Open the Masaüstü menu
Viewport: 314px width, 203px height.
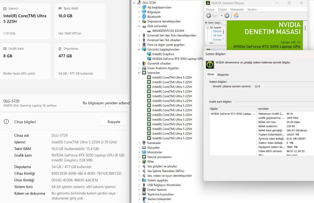coord(237,9)
